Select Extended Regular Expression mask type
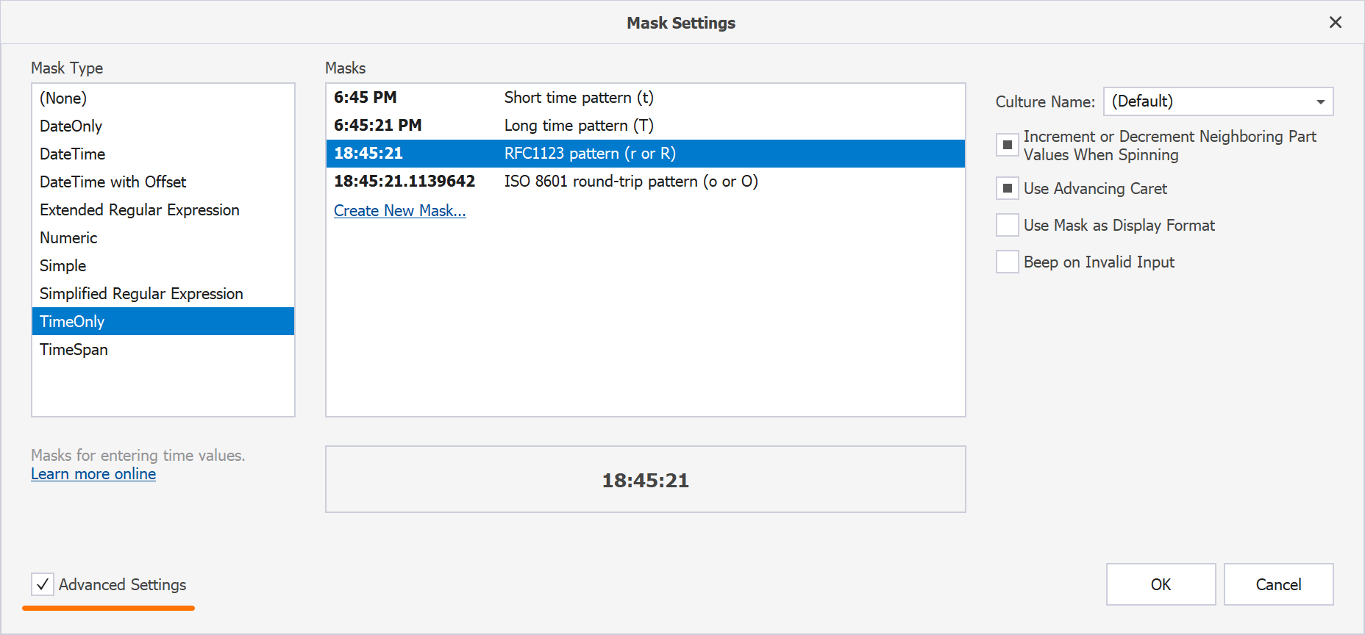 click(140, 210)
